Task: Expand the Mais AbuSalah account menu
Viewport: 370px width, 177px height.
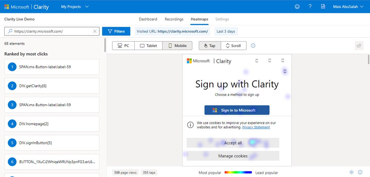Action: 348,6
